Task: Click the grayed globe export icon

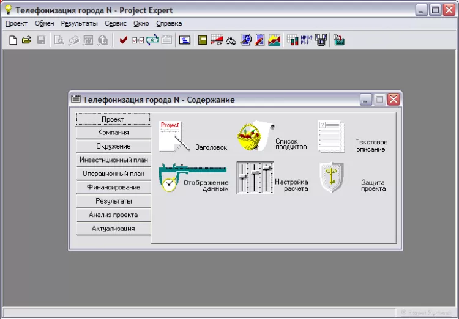Action: coord(103,40)
